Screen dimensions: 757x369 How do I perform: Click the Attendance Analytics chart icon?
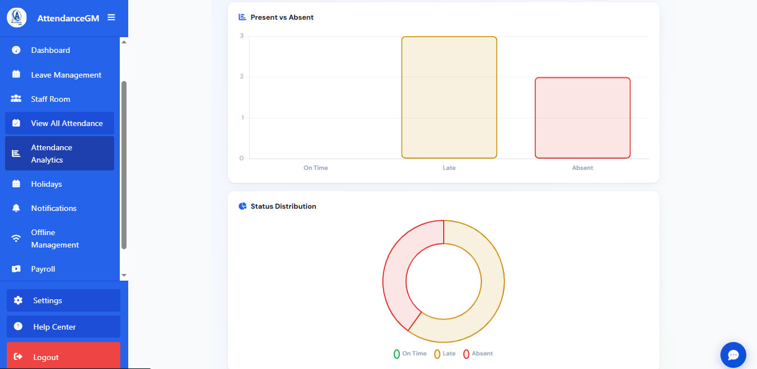[16, 153]
